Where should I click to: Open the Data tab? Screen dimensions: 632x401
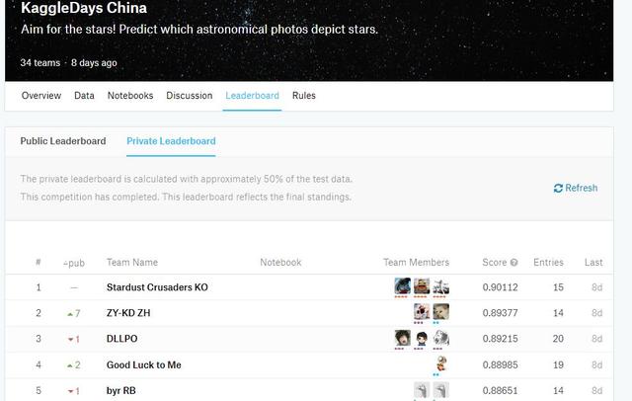(x=84, y=96)
